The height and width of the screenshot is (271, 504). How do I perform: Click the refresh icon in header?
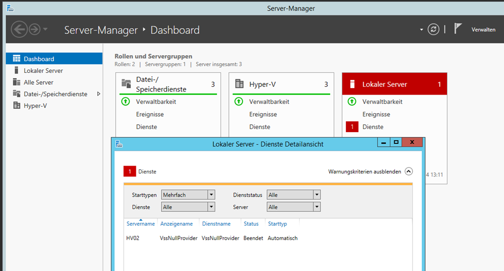point(433,30)
